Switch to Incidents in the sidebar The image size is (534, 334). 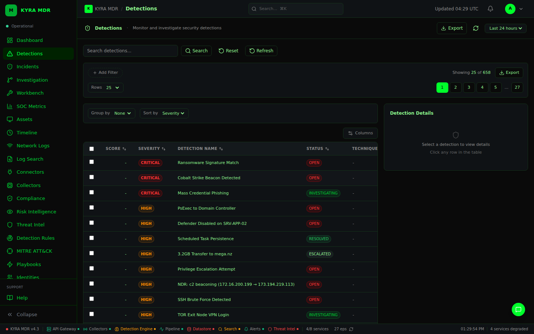(28, 66)
